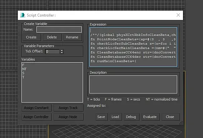Click the Rename variable button
The width and height of the screenshot is (203, 138).
point(72,37)
